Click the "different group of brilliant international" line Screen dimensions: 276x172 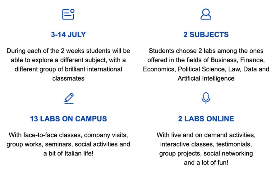[68, 69]
